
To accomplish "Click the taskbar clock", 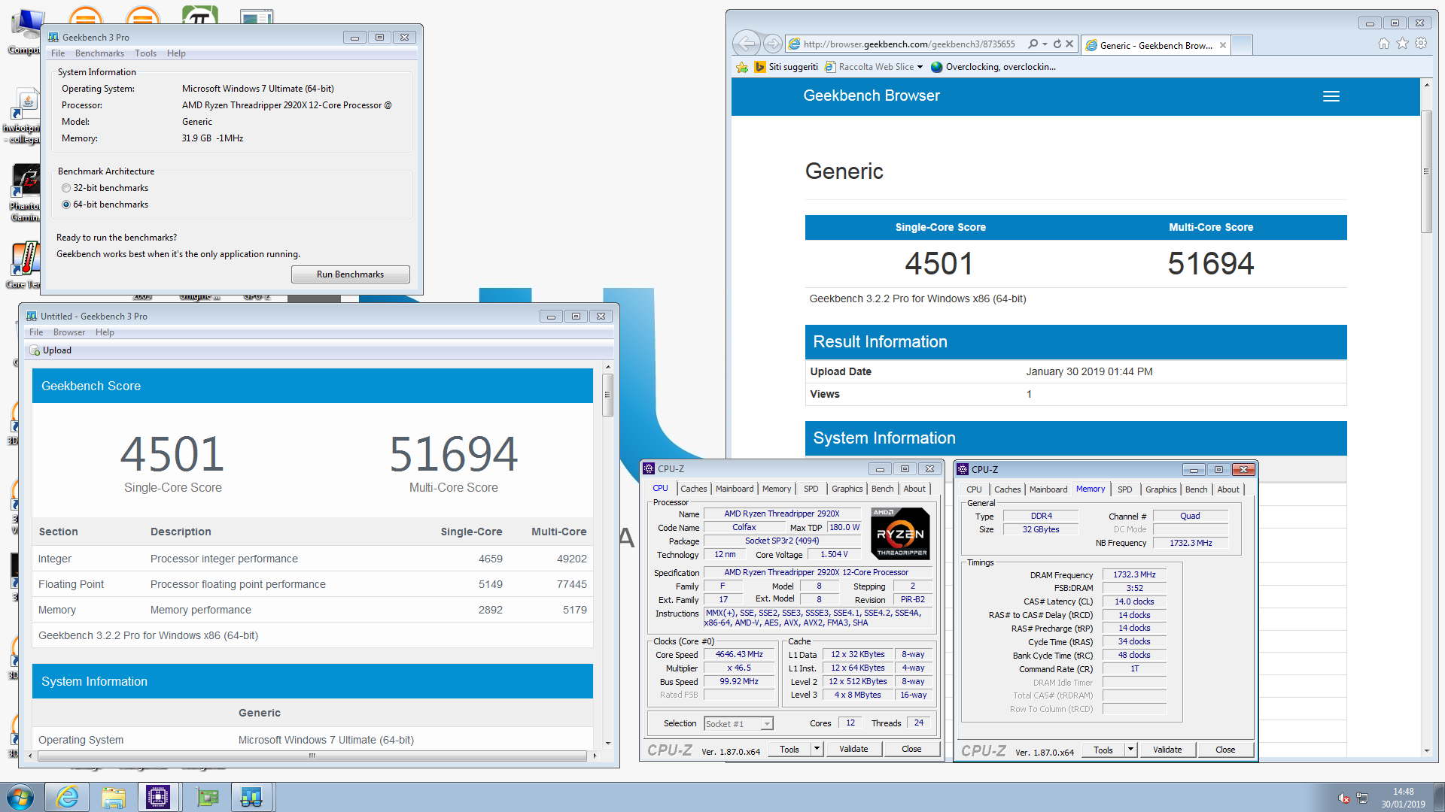I will [x=1403, y=798].
